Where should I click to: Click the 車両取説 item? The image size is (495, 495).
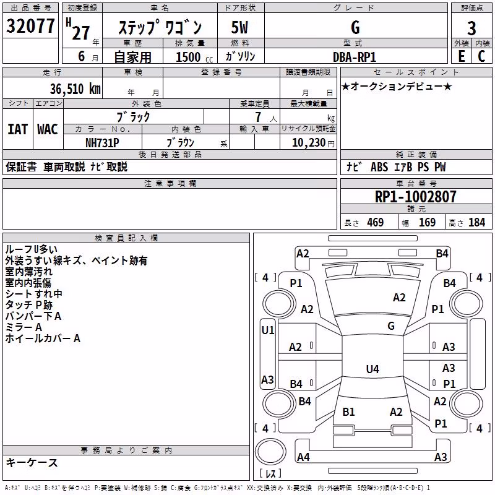pyautogui.click(x=64, y=166)
